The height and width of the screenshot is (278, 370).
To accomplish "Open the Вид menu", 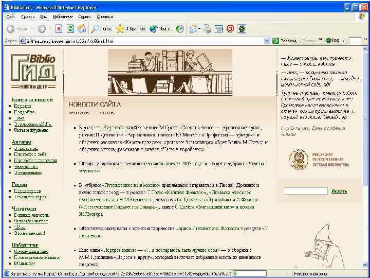I will (x=44, y=17).
